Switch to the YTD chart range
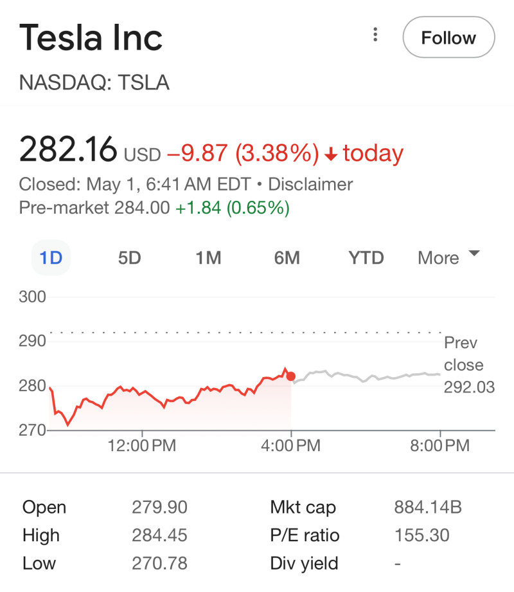514x592 pixels. click(x=366, y=258)
